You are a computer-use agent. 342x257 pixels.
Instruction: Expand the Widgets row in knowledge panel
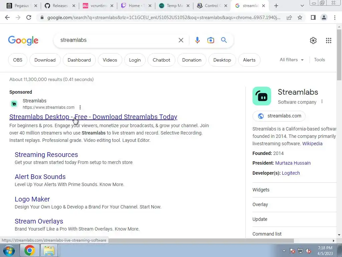click(x=295, y=190)
